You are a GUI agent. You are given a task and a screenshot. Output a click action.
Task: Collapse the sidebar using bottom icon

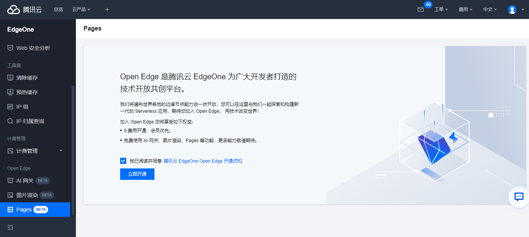[x=10, y=227]
